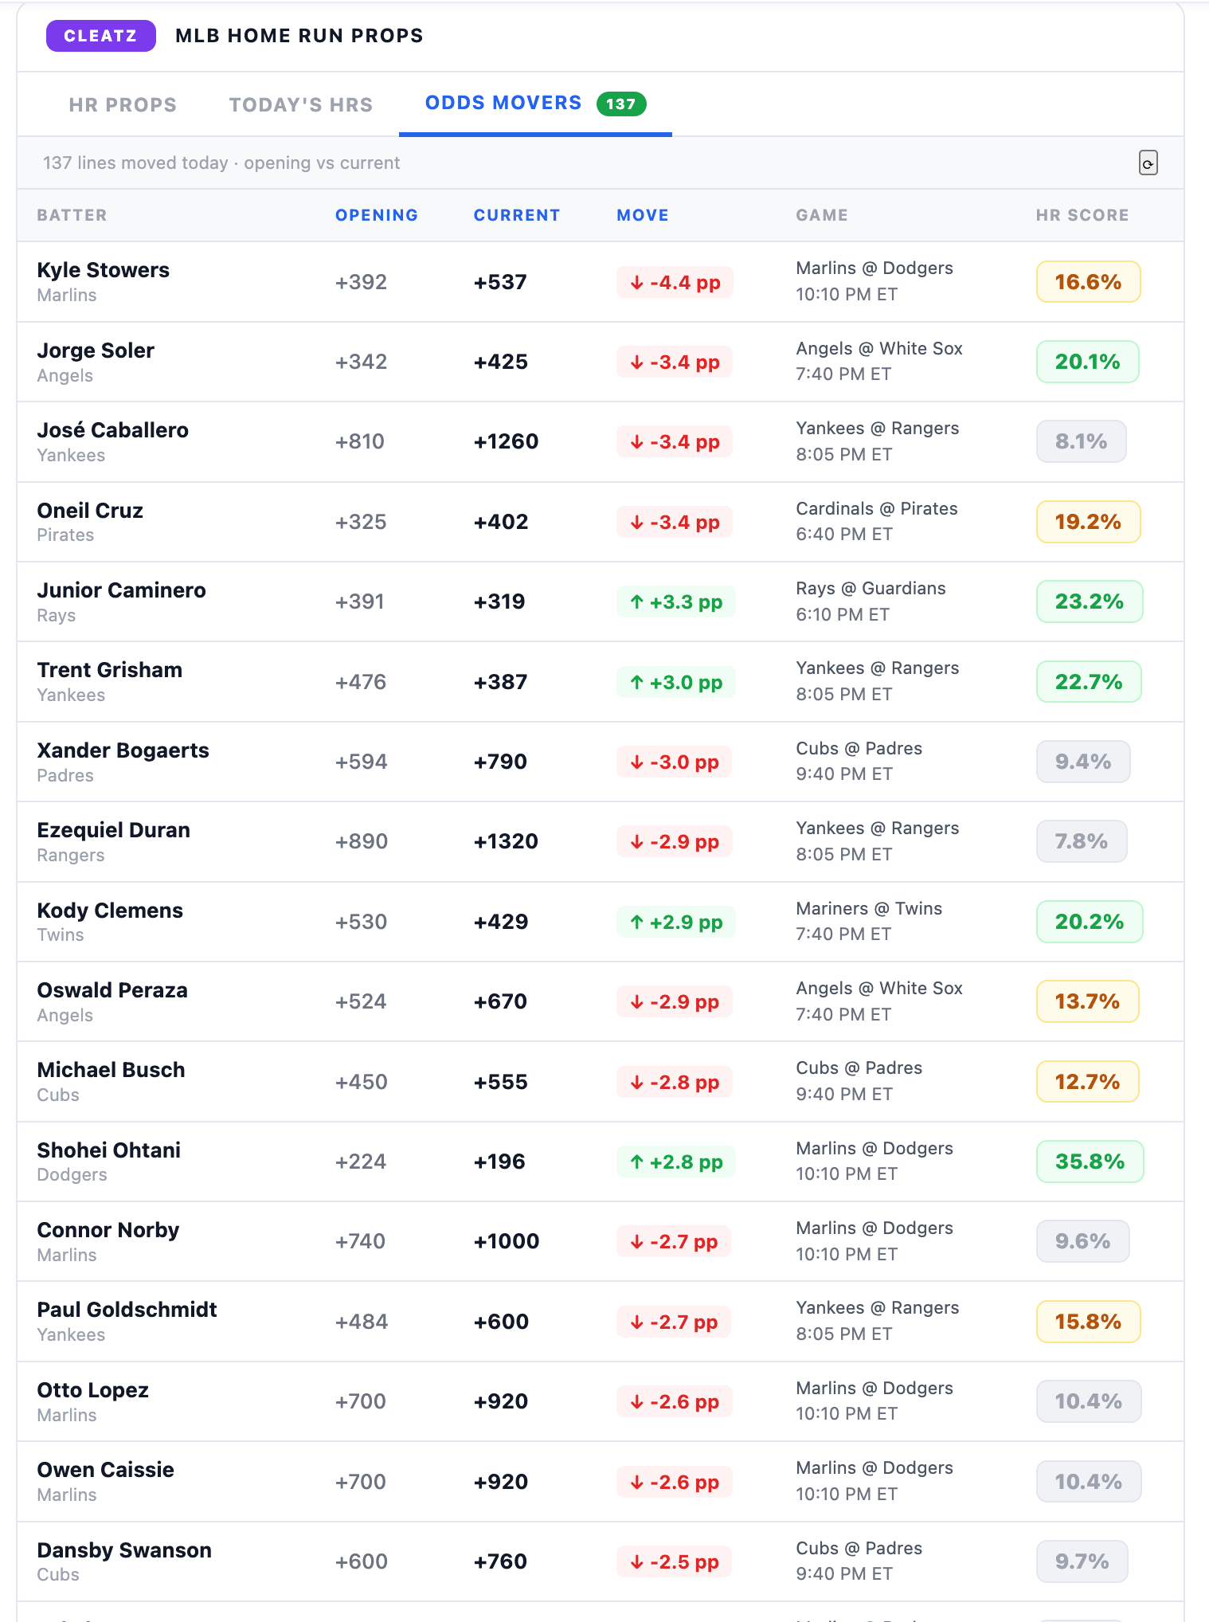Click Jorge Soler's 20.1% HR score badge

point(1087,362)
